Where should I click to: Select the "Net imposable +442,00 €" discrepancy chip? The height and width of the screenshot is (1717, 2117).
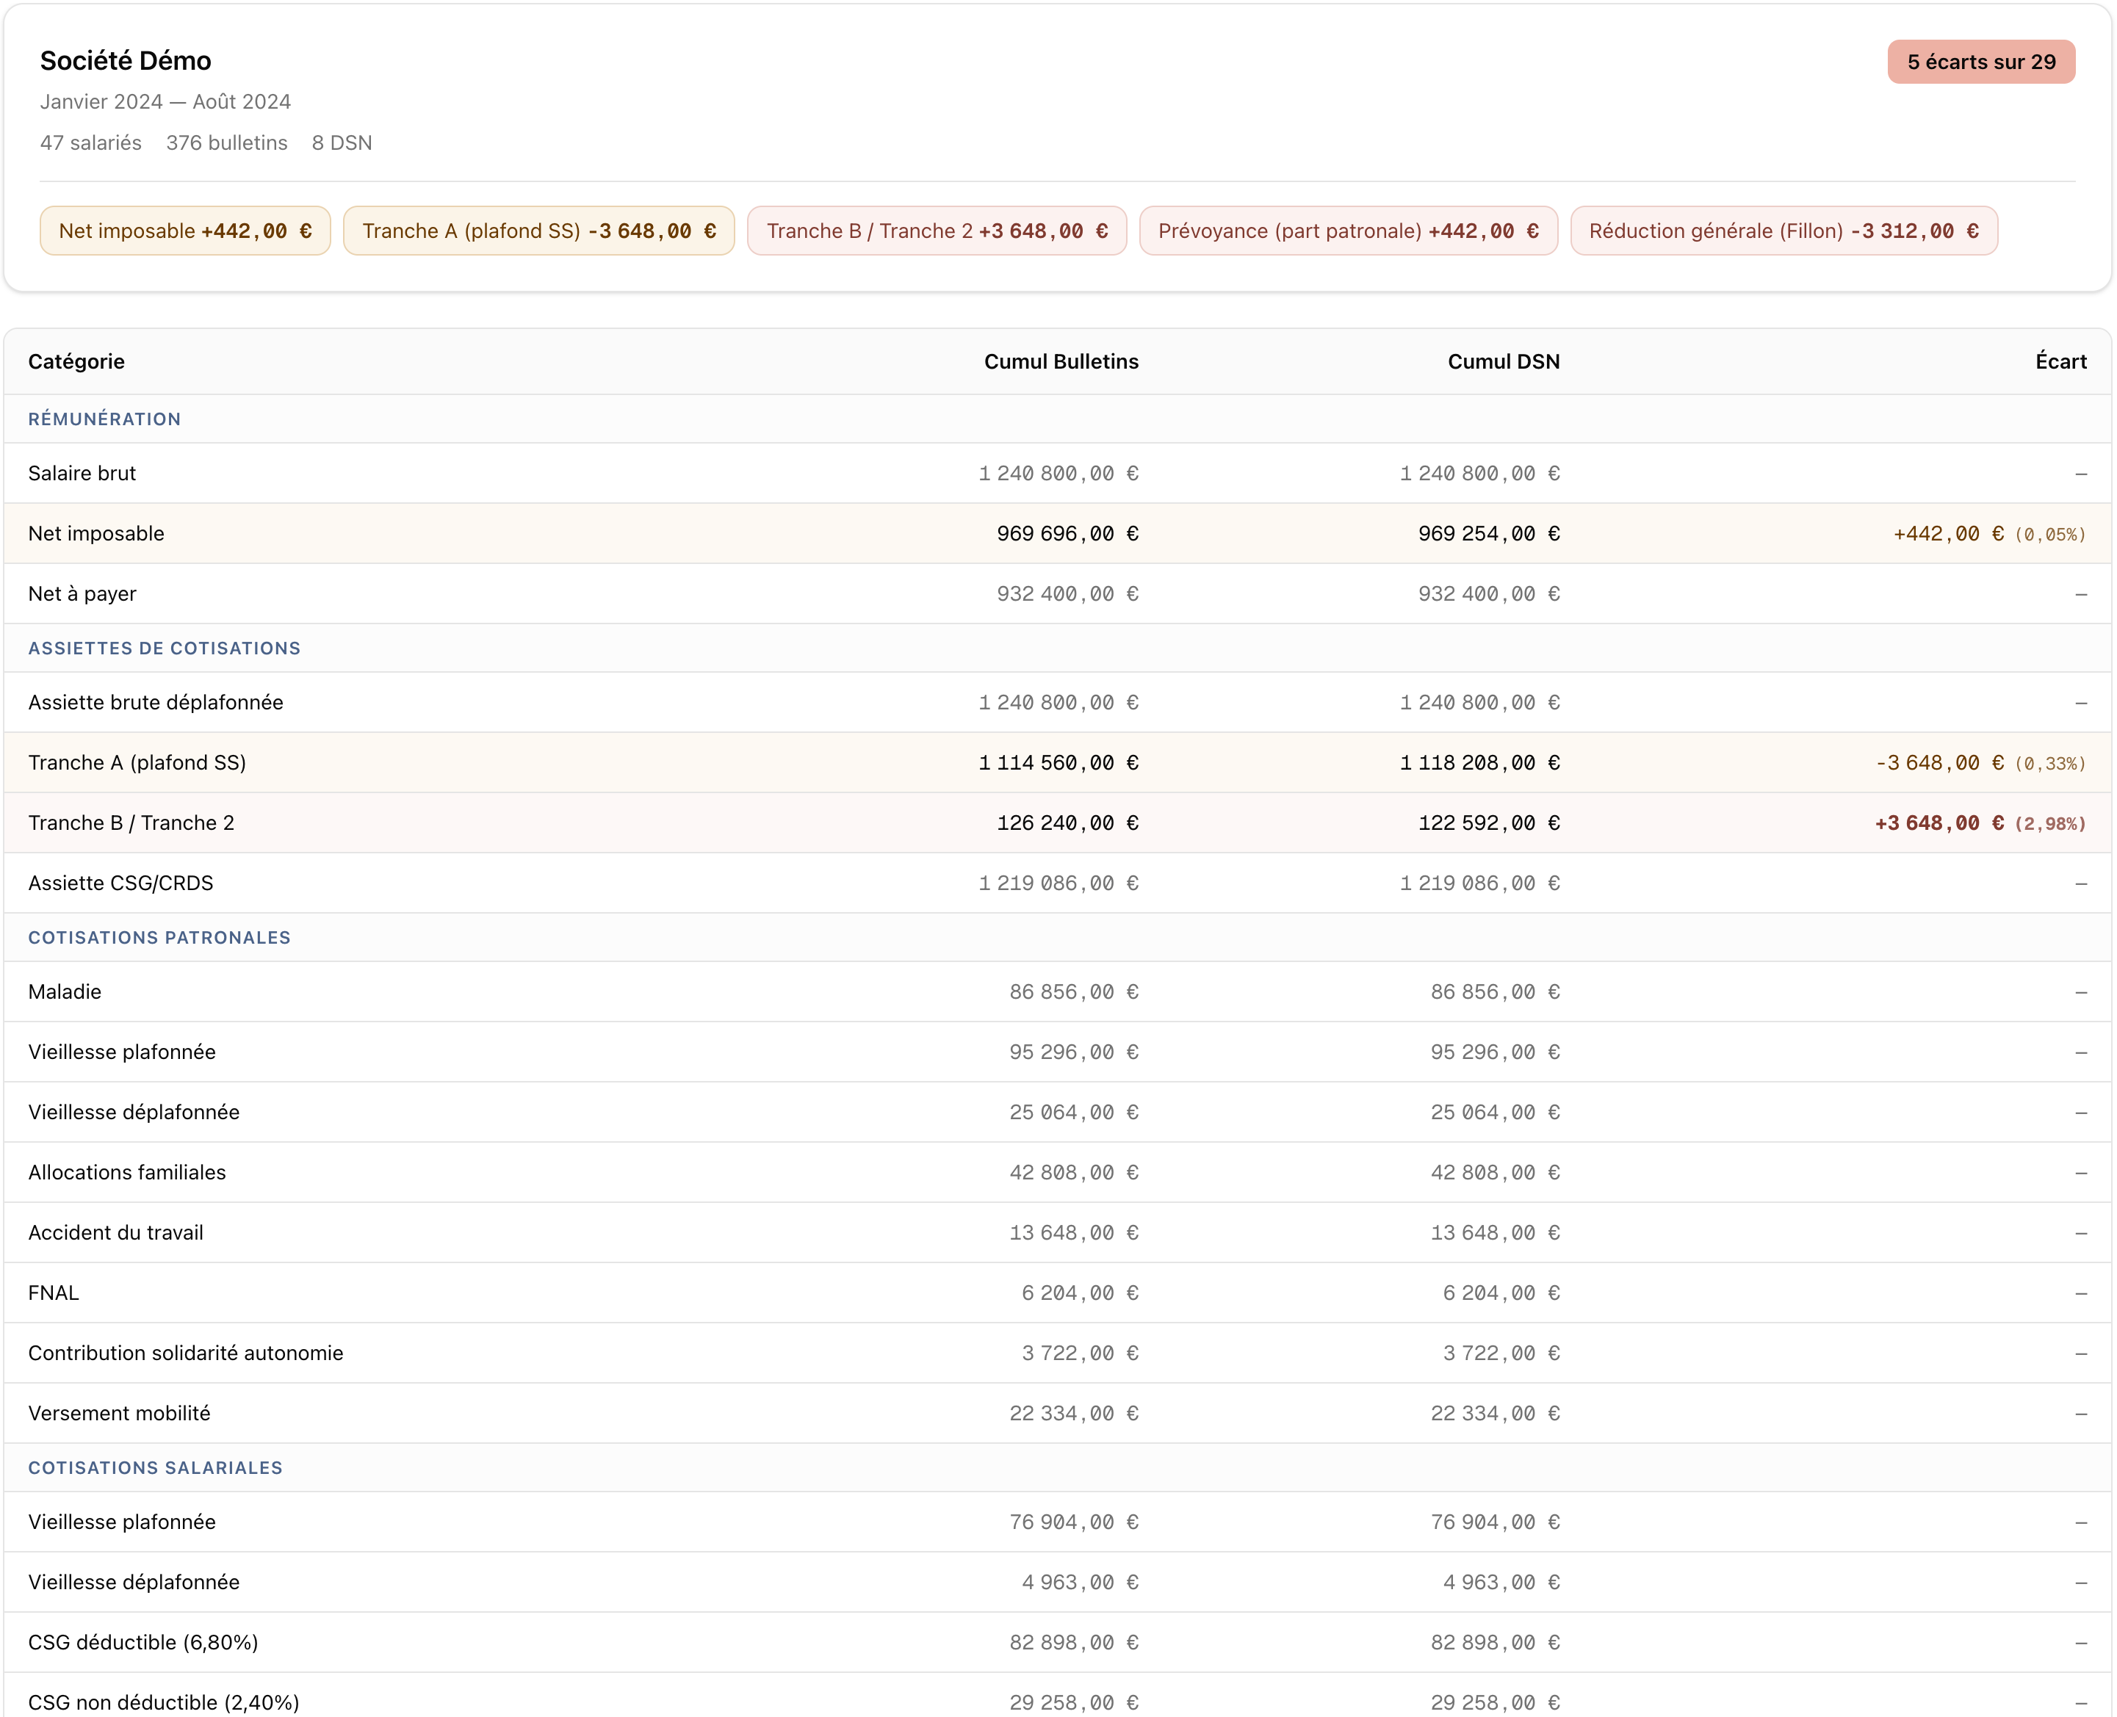[x=184, y=231]
